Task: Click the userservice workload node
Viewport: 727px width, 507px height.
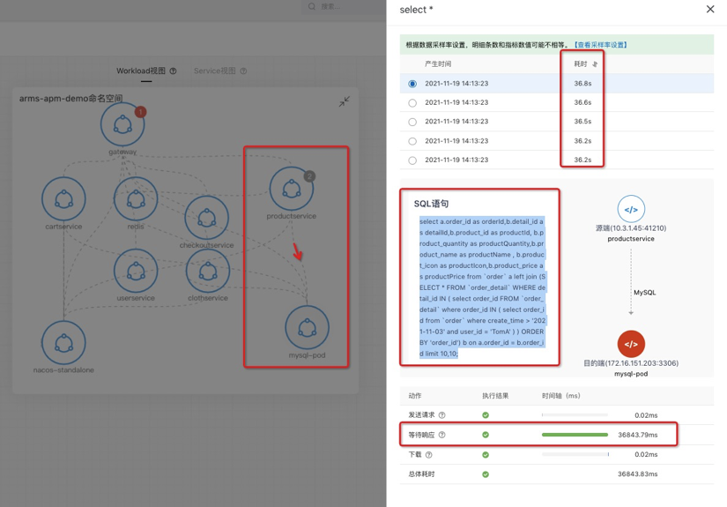Action: pos(136,271)
